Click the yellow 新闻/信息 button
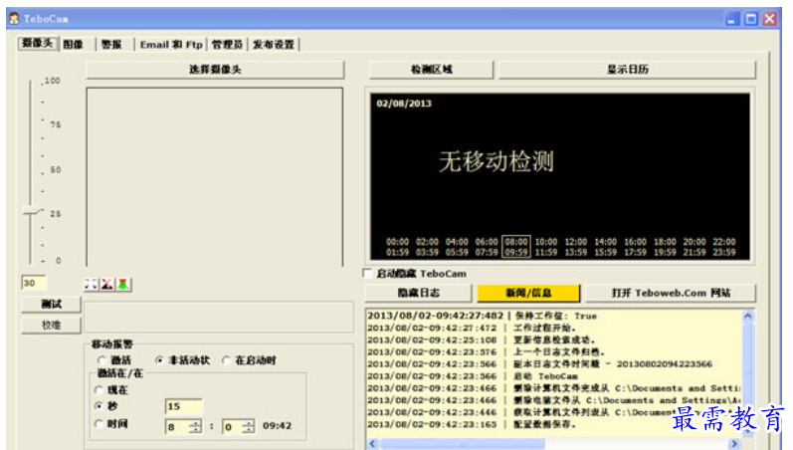This screenshot has height=450, width=793. click(x=528, y=293)
